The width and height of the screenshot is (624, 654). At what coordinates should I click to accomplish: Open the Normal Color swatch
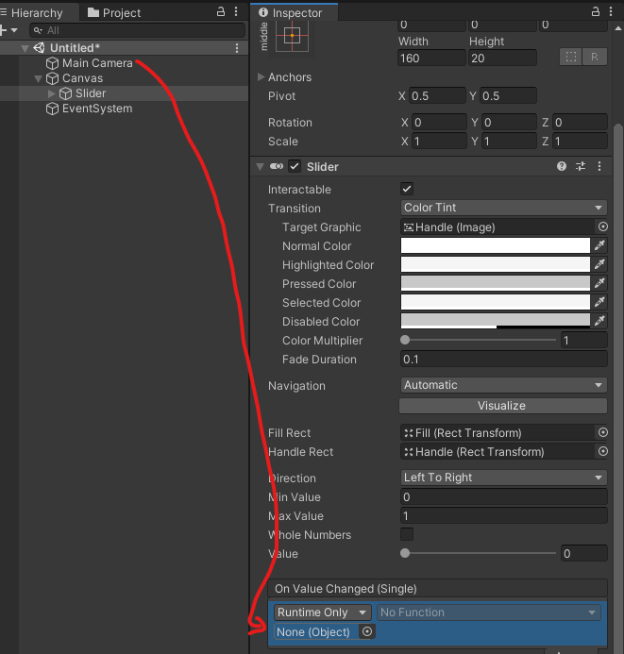(495, 245)
